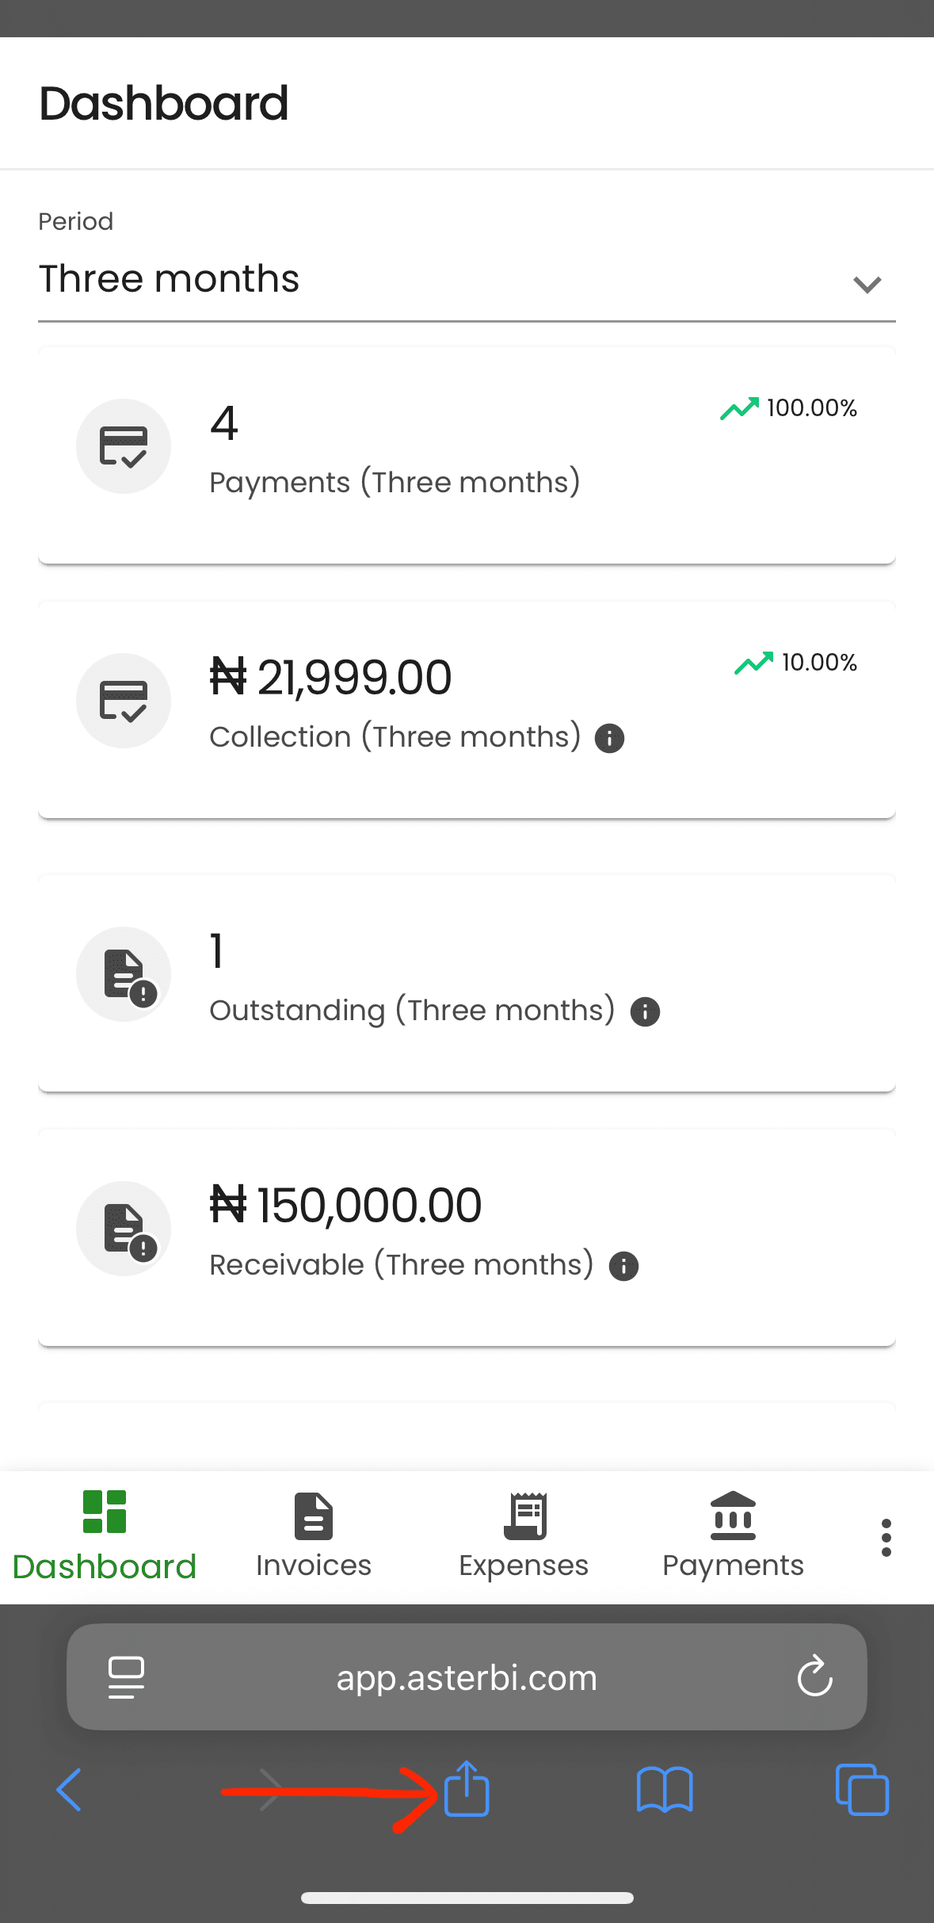Tap the app.asterbi.com address field

467,1677
